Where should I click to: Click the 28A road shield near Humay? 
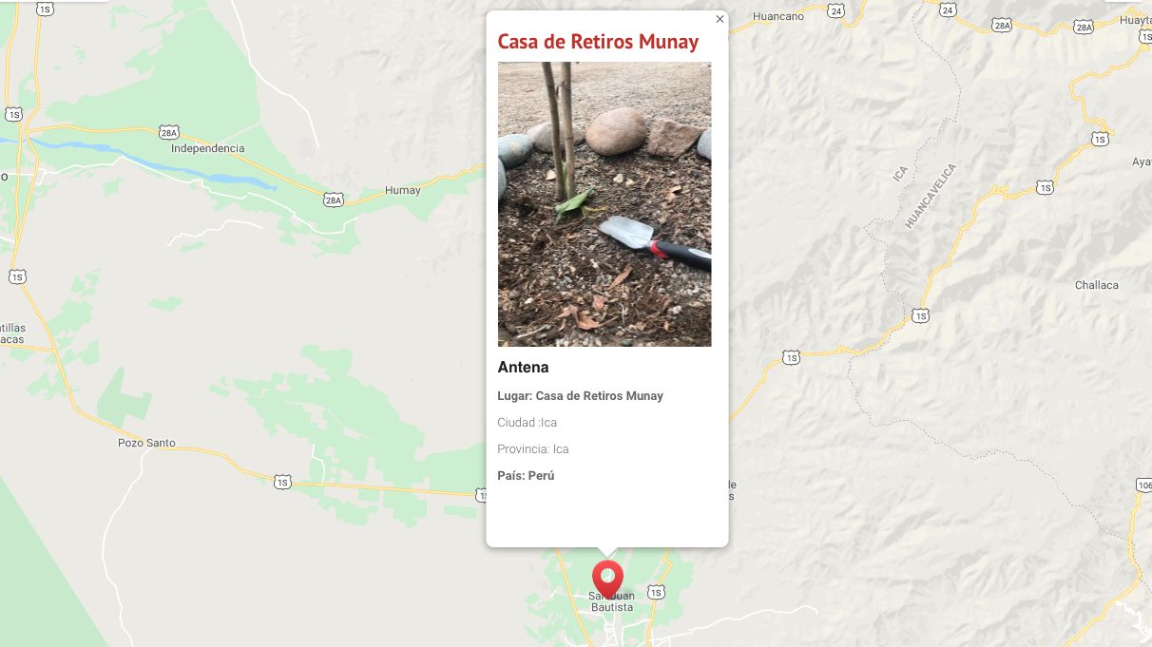(333, 200)
